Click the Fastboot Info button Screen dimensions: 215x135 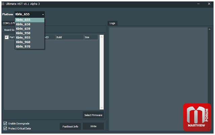(70, 127)
